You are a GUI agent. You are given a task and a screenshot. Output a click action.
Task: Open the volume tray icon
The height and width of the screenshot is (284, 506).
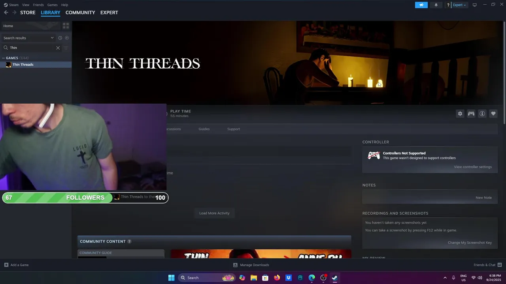(480, 278)
